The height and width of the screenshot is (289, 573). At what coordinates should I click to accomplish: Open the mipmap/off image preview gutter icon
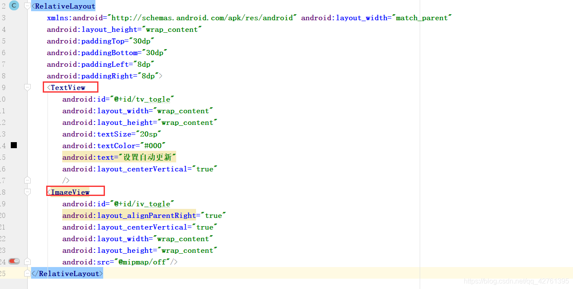(x=14, y=261)
